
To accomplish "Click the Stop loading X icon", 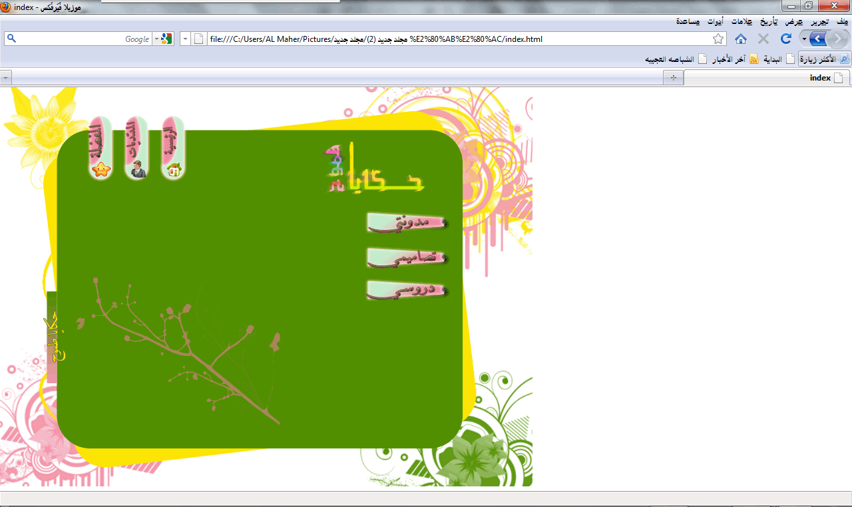I will [x=763, y=39].
